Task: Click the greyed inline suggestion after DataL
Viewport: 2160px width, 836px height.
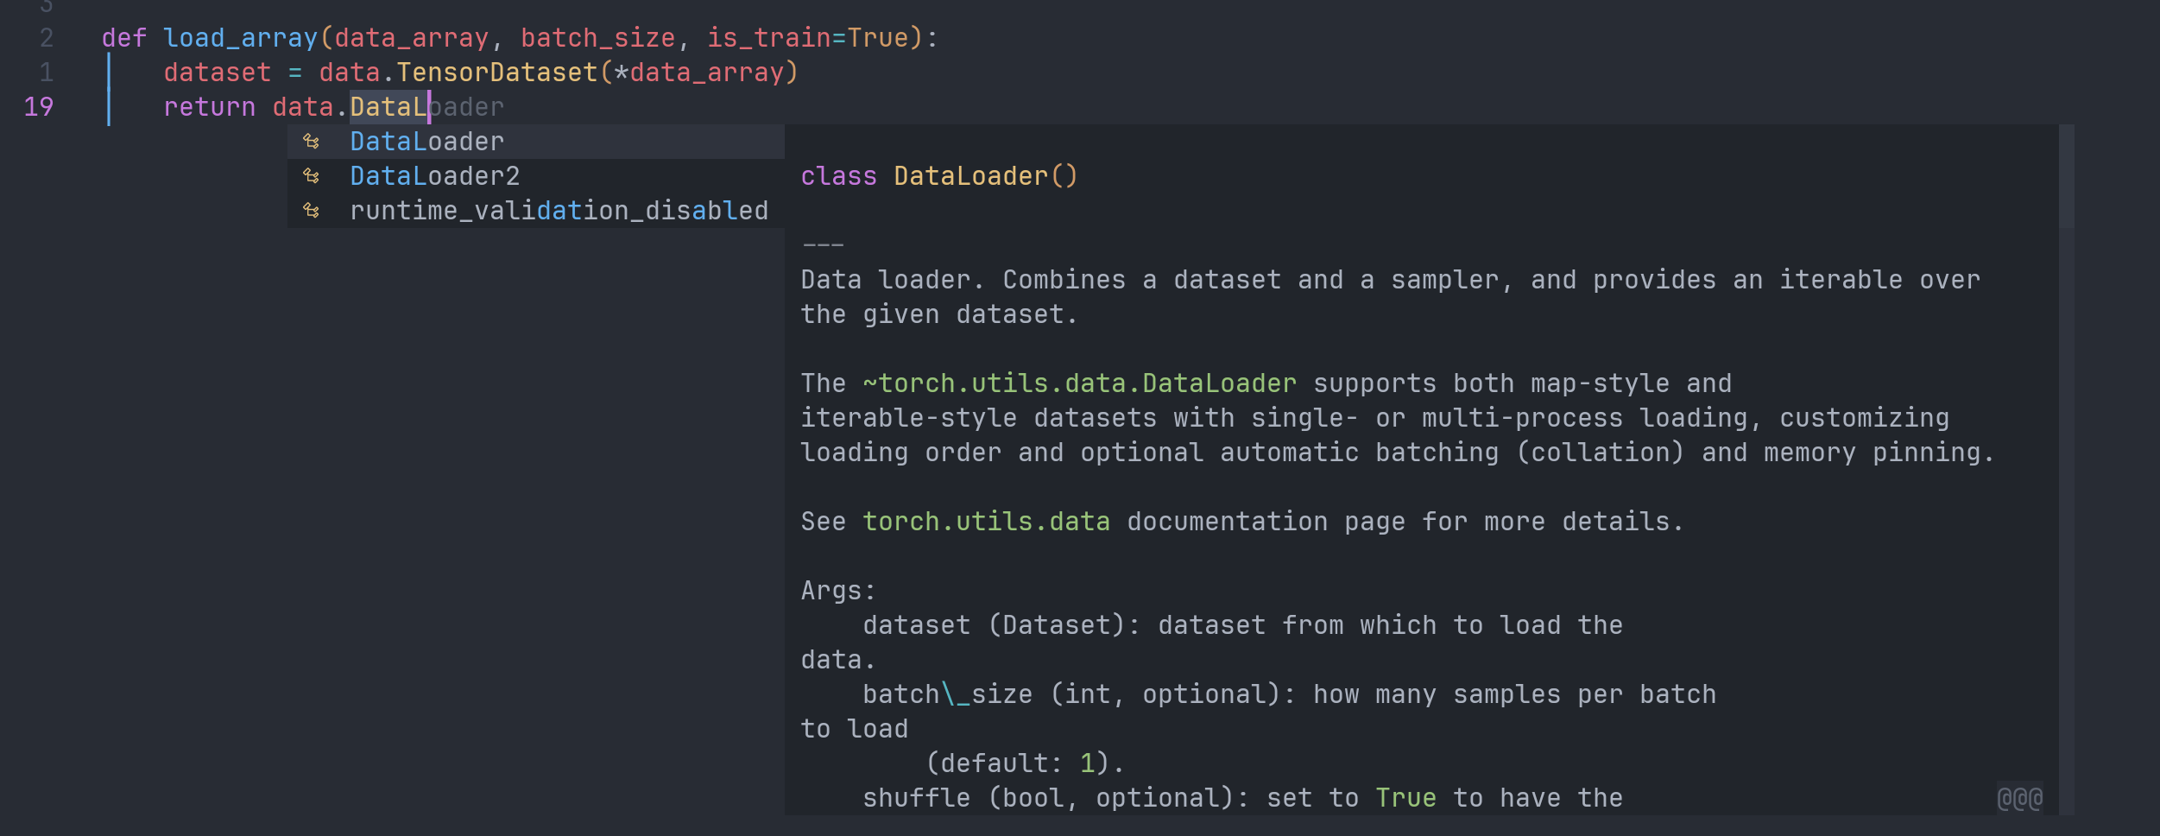Action: 467,107
